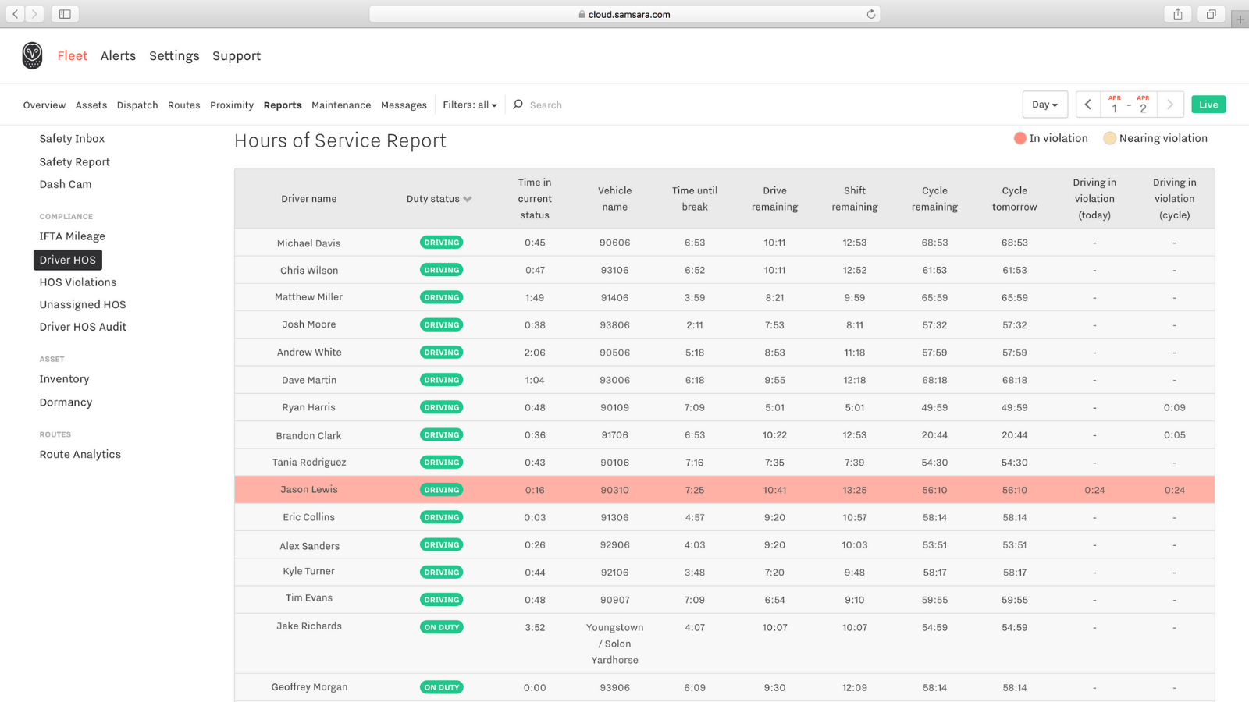Open the Support top menu
The width and height of the screenshot is (1249, 702).
[x=237, y=56]
